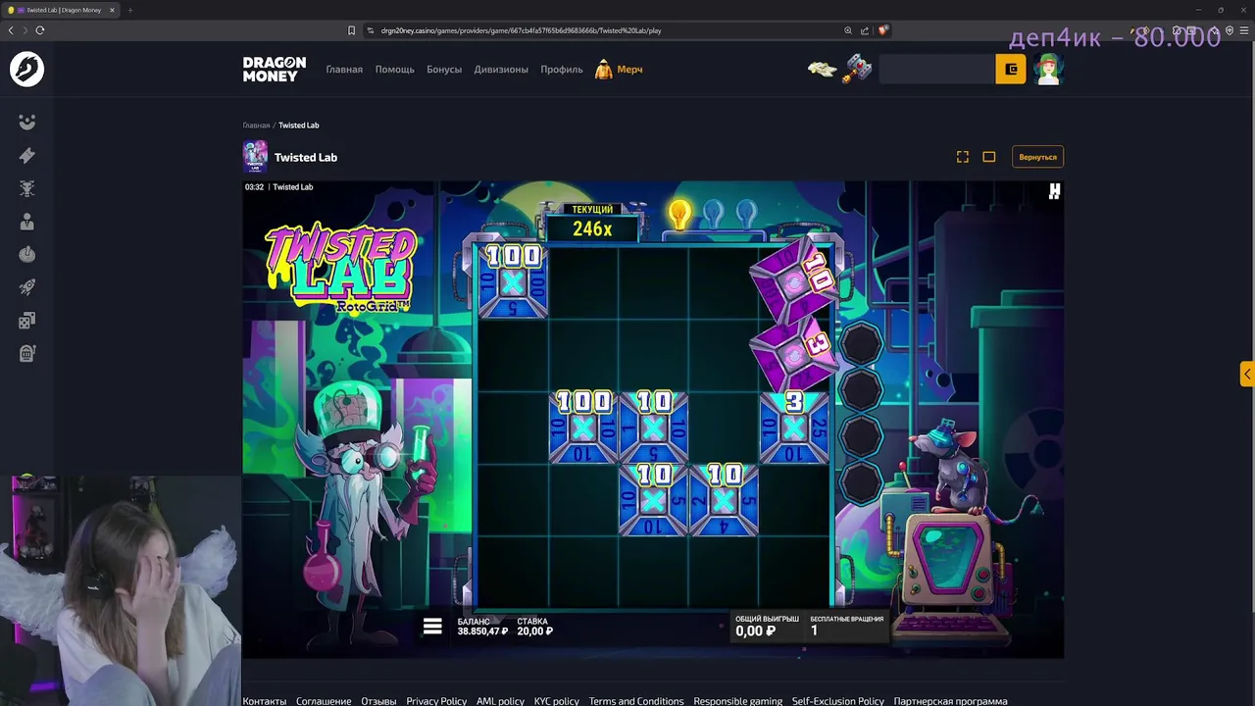Open the jester face sidebar icon
Image resolution: width=1255 pixels, height=706 pixels.
coord(26,122)
